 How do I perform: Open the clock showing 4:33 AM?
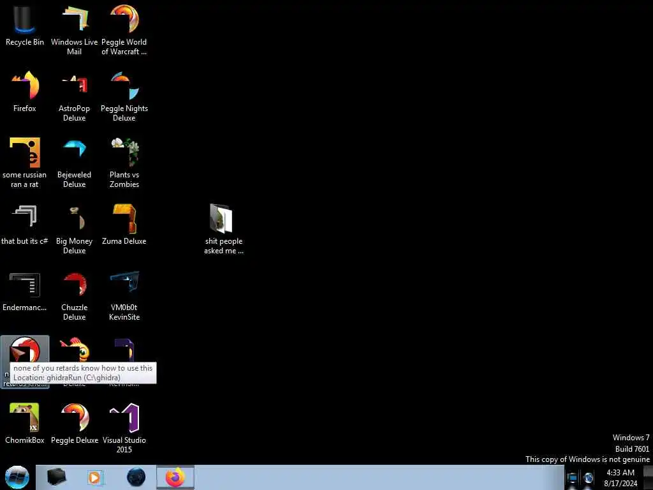click(620, 478)
